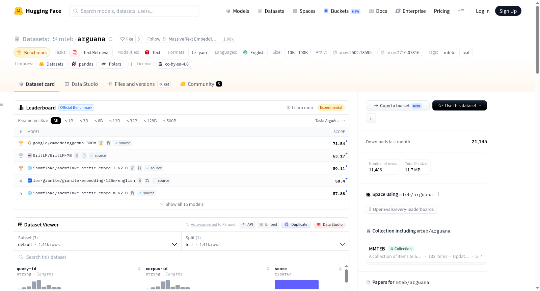
Task: Expand Show all 15 models
Action: click(x=182, y=204)
